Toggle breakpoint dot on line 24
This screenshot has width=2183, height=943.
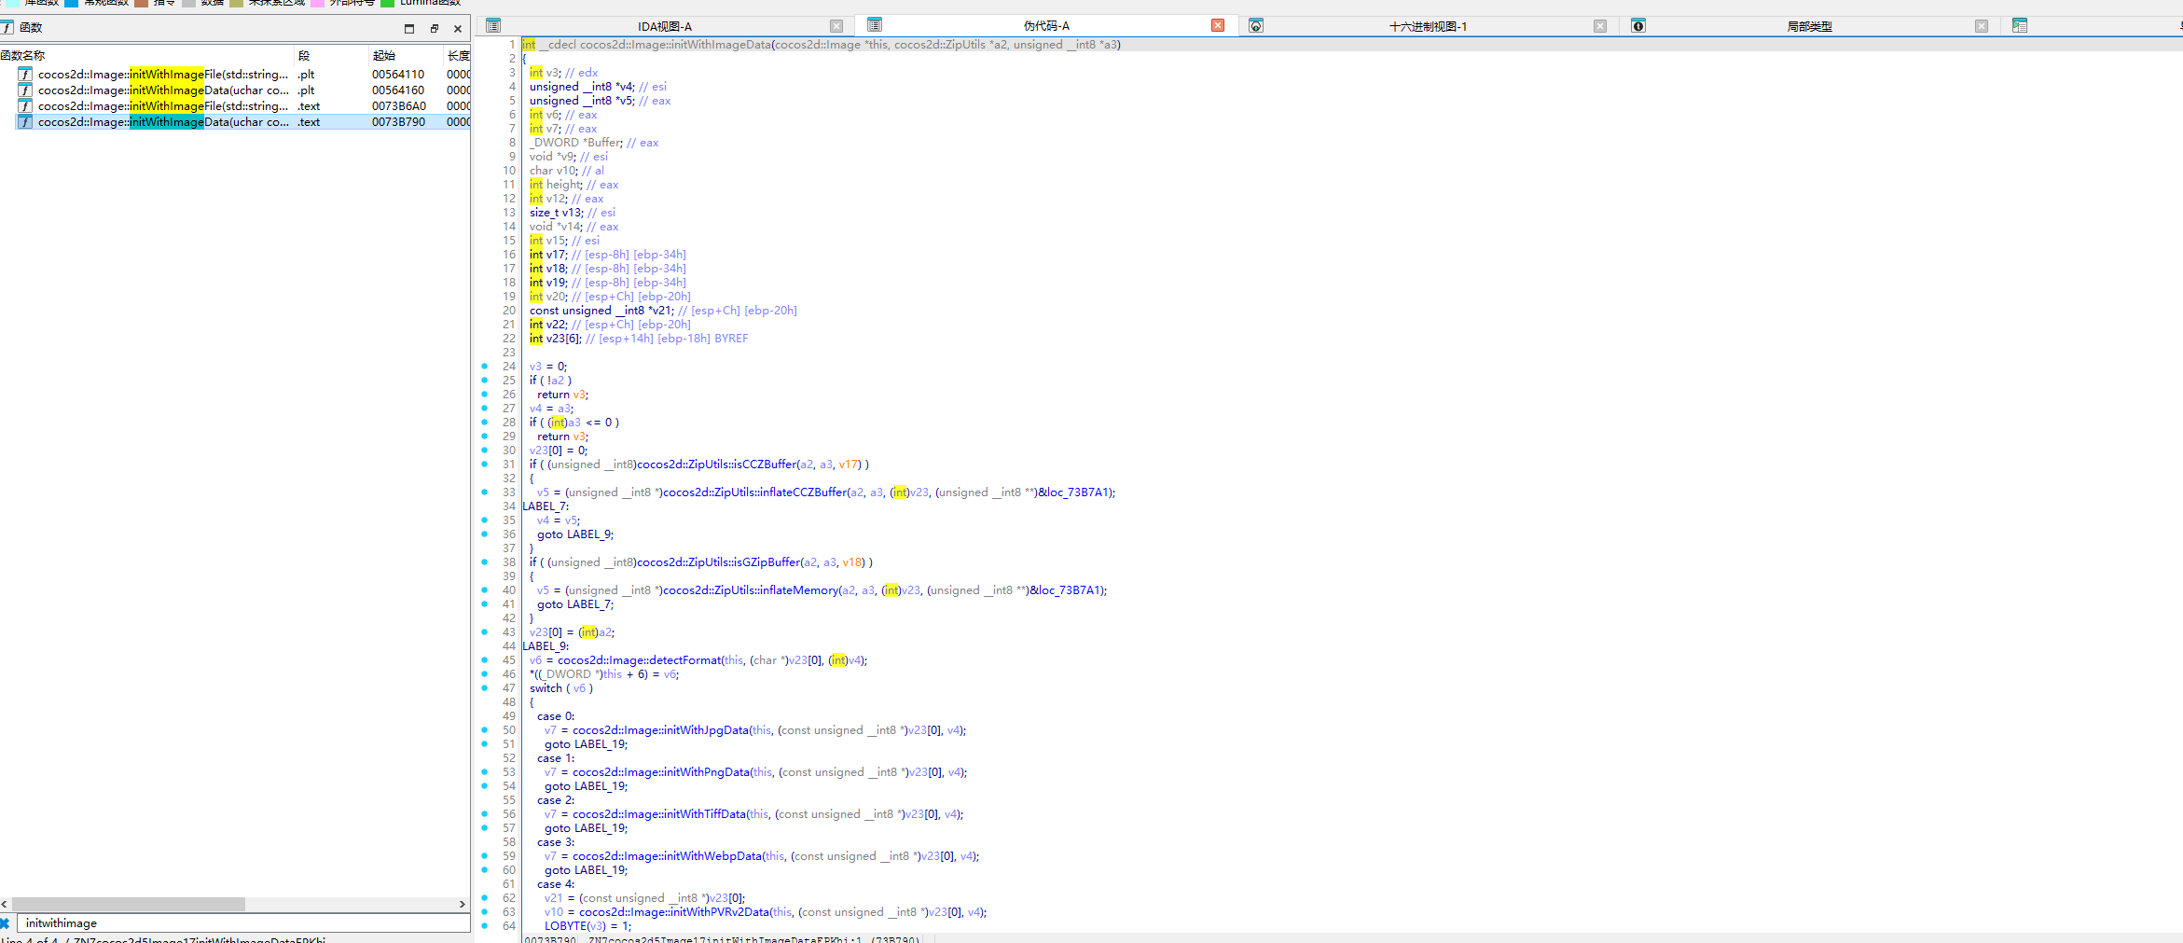click(484, 367)
